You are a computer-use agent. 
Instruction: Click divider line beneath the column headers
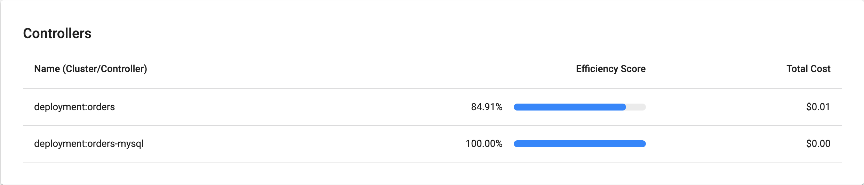[x=431, y=89]
